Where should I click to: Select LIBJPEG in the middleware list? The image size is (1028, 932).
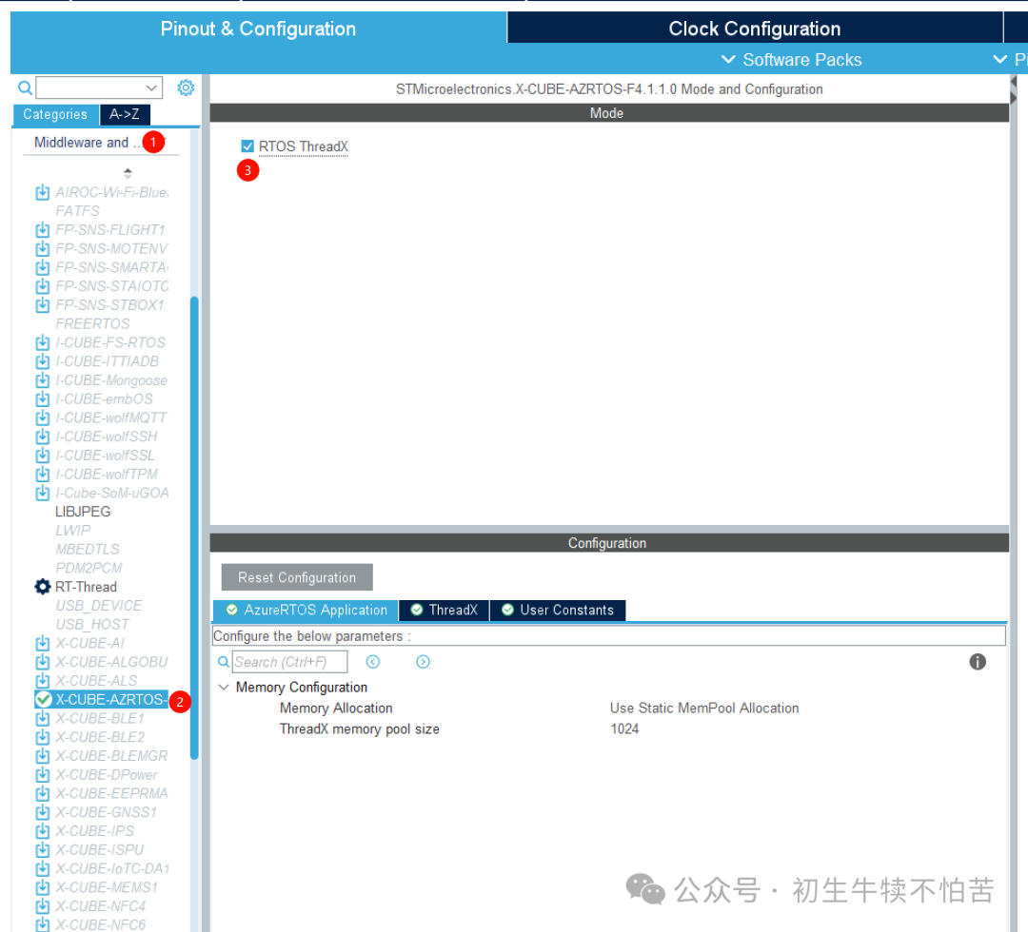pos(83,512)
